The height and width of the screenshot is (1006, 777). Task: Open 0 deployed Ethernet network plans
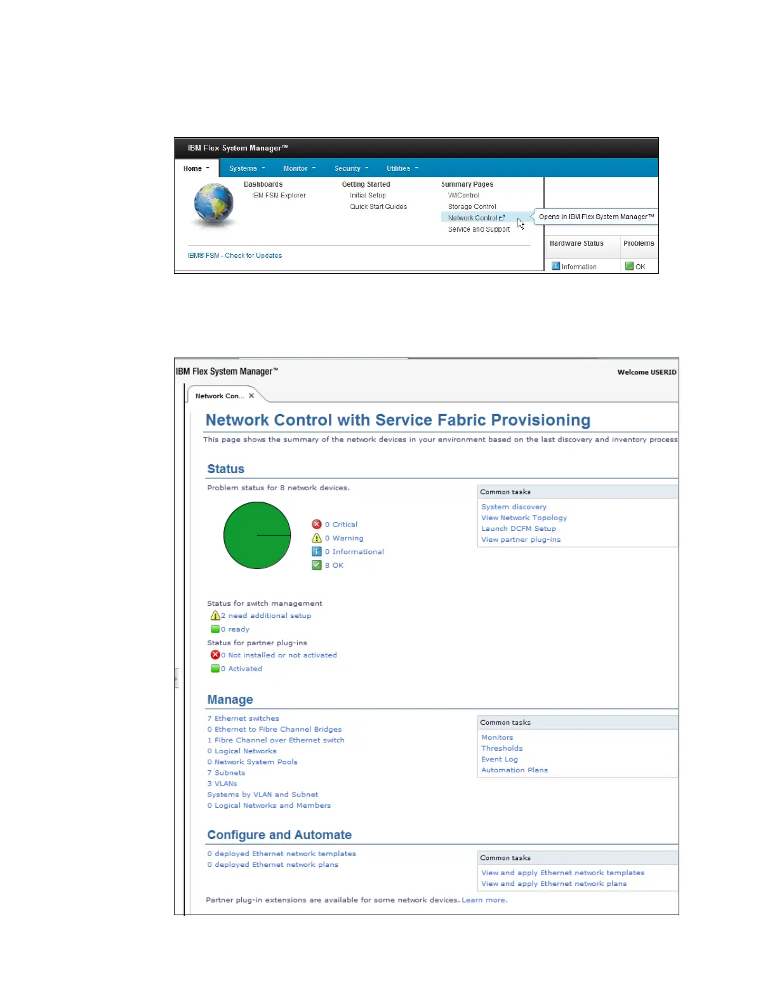(272, 864)
